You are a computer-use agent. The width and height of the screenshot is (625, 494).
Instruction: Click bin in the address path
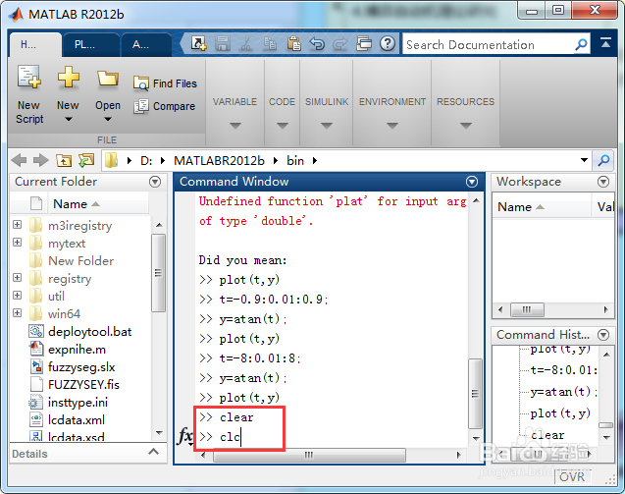295,160
